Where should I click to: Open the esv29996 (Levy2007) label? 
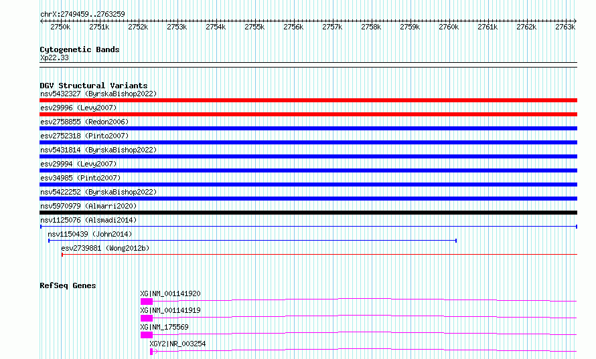(78, 108)
